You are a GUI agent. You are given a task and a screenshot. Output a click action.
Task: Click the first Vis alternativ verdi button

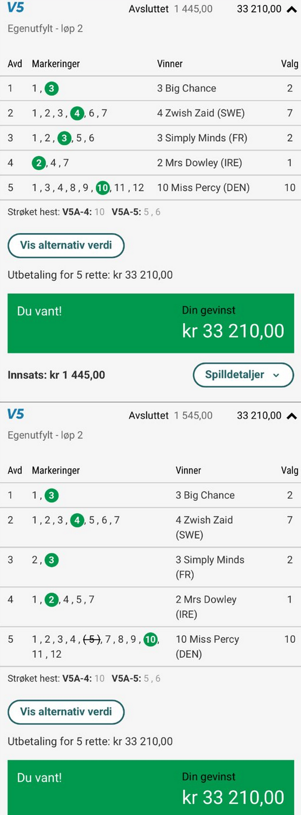tap(66, 246)
